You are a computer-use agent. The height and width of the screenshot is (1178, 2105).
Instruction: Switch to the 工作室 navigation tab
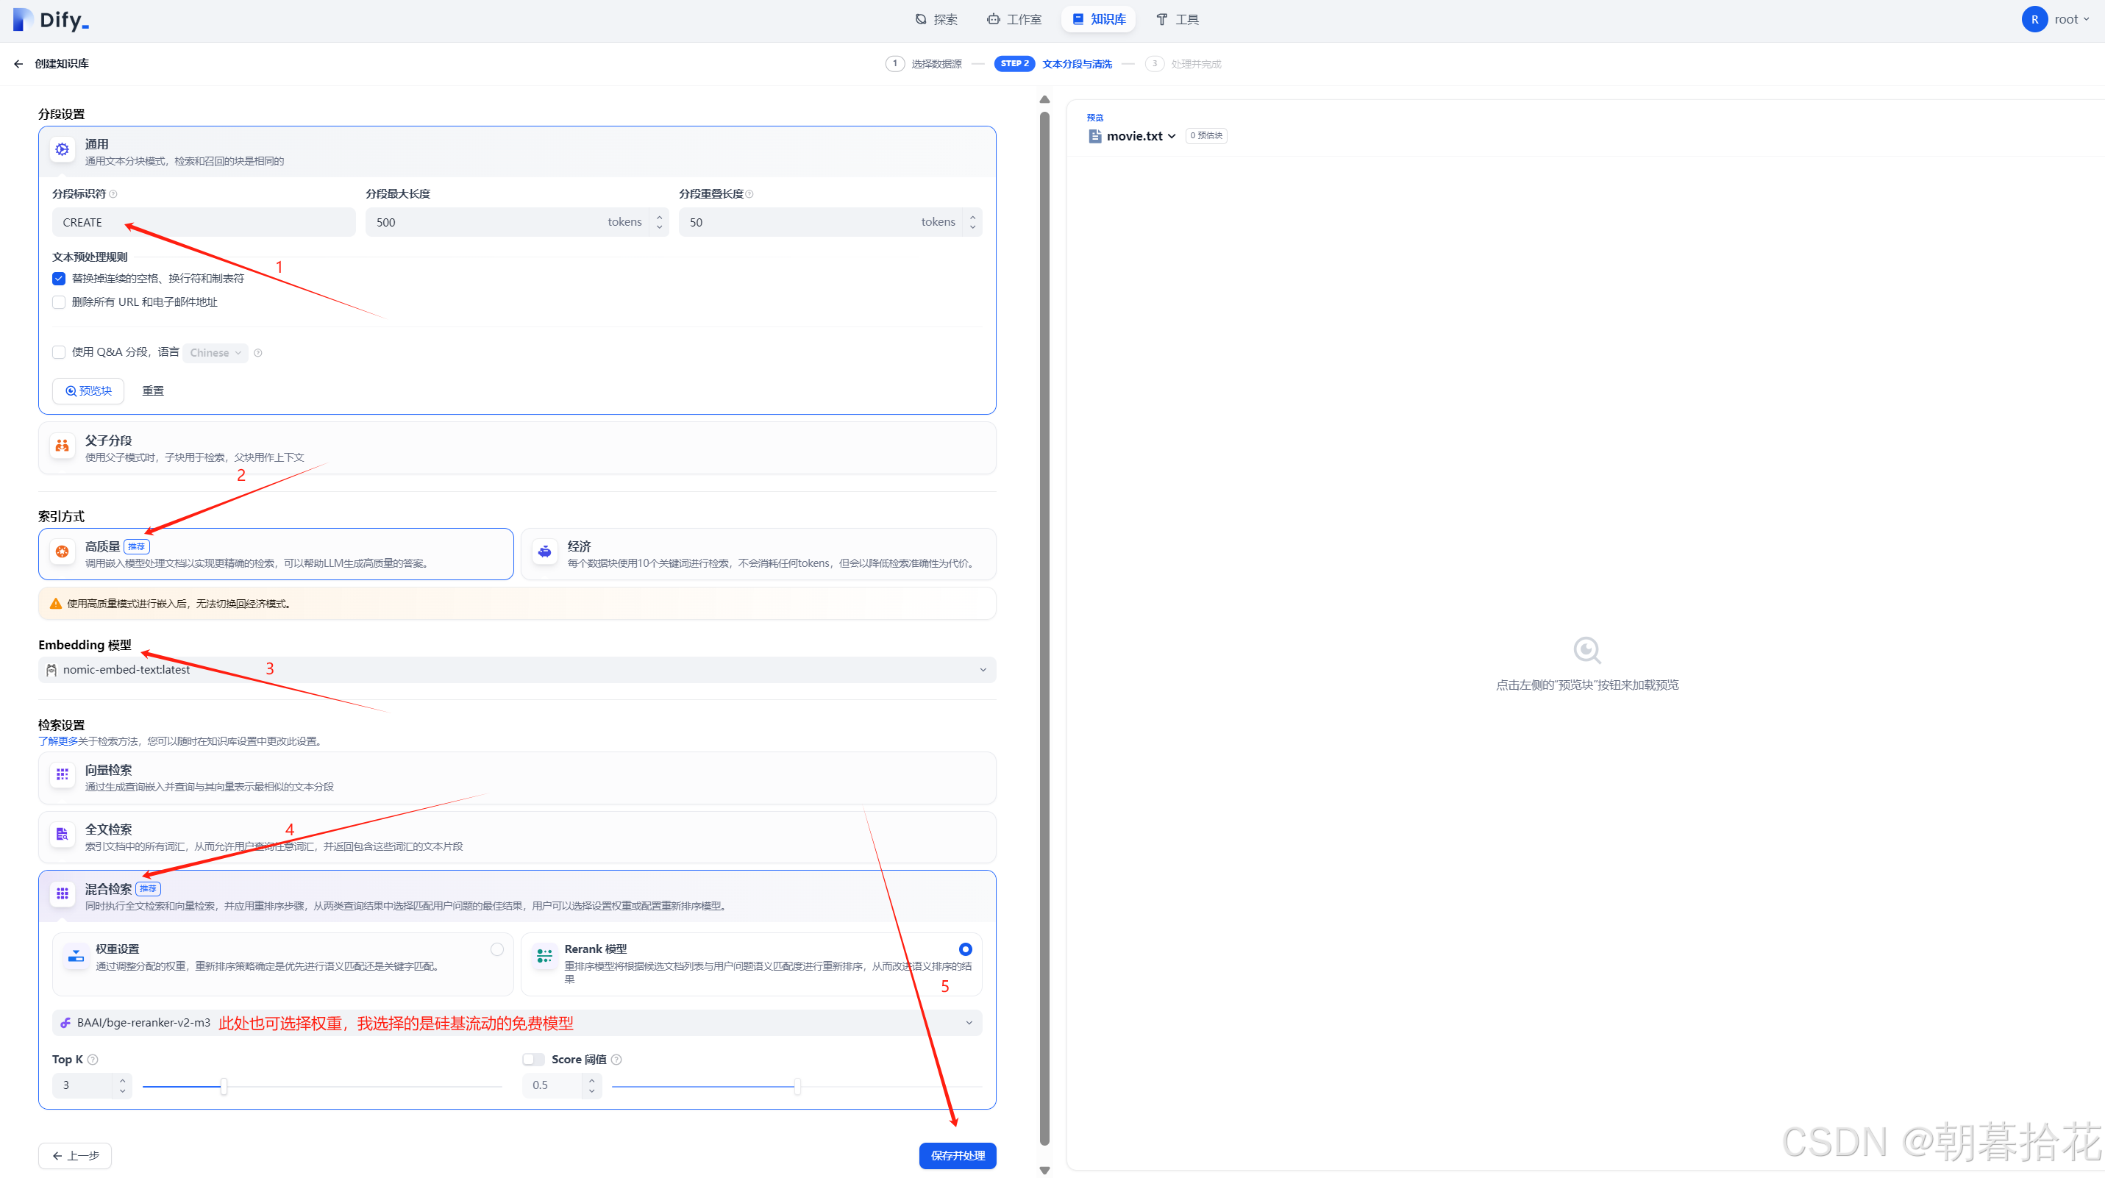coord(1014,20)
